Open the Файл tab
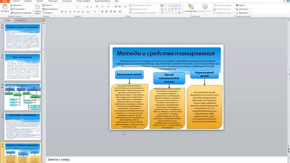 pos(5,1)
